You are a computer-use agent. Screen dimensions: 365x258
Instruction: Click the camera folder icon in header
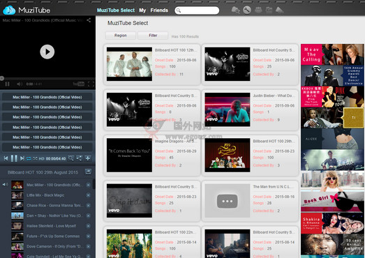click(x=269, y=10)
